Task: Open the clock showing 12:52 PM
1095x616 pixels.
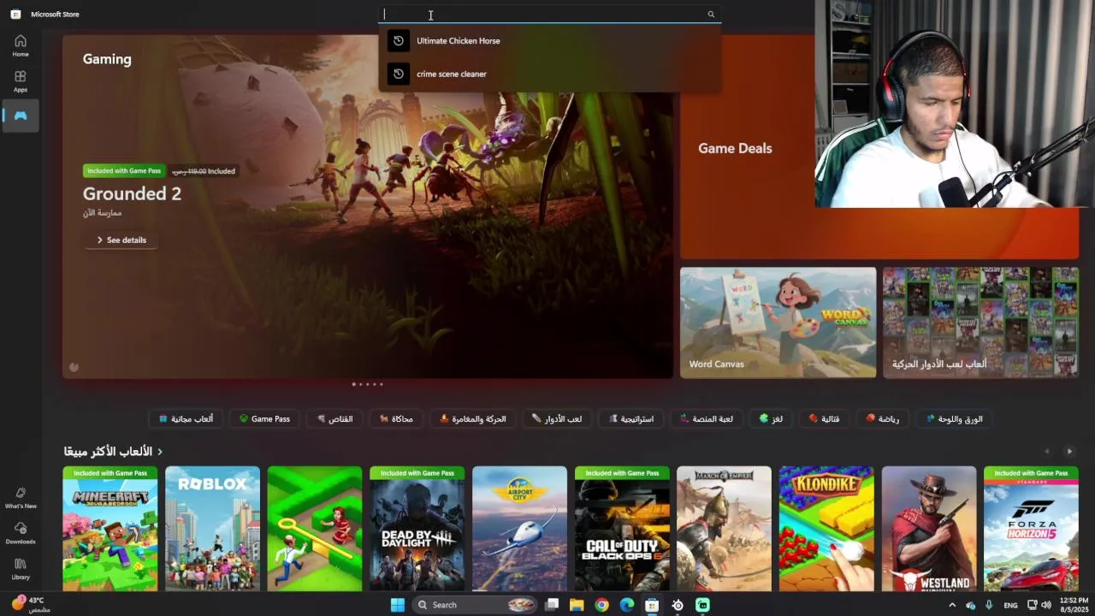Action: tap(1074, 605)
